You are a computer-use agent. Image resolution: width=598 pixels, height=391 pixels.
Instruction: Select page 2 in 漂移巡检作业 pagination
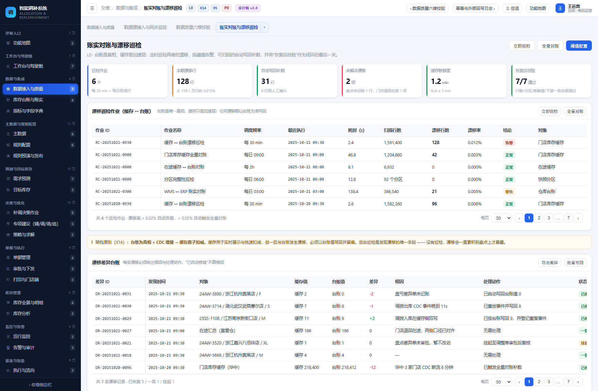click(539, 218)
